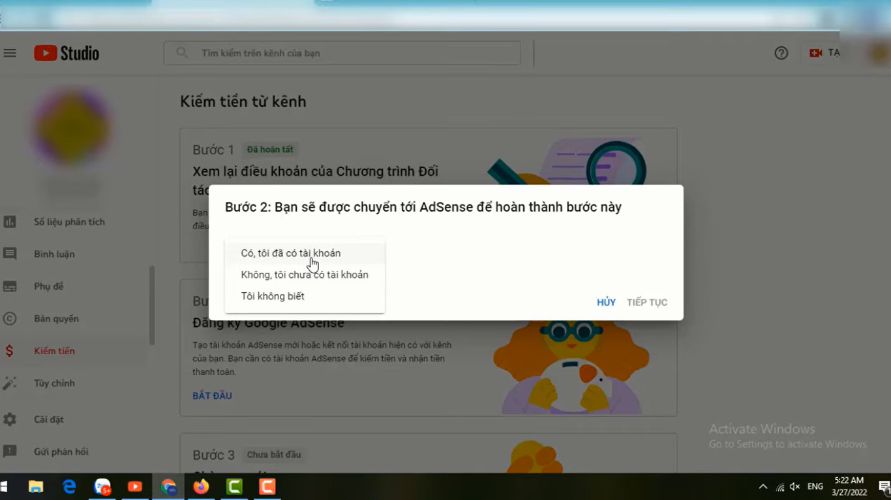
Task: Select 'Có, tôi đã có tài khoản' option
Action: [291, 253]
